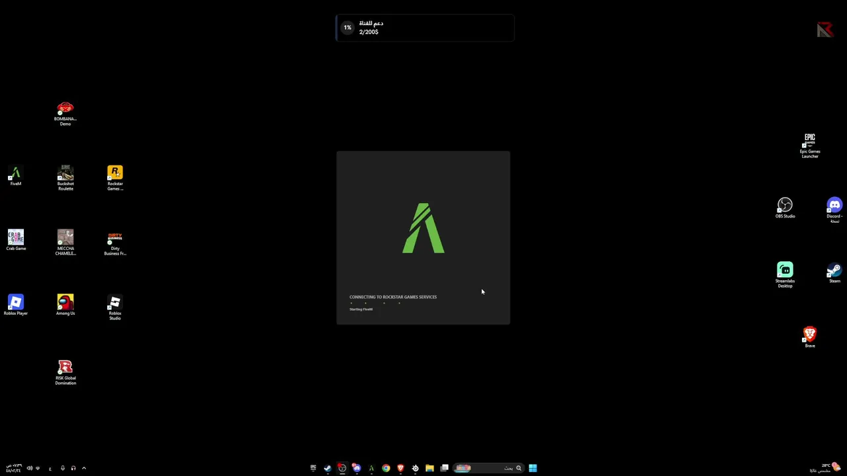The height and width of the screenshot is (476, 847).
Task: Open the 28°C weather widget
Action: pyautogui.click(x=826, y=468)
